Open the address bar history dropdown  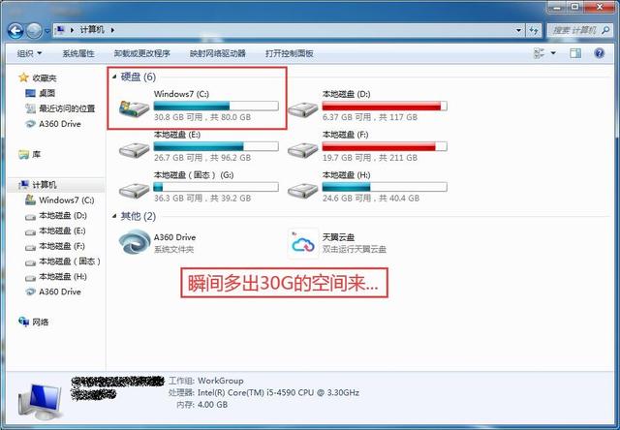point(518,30)
